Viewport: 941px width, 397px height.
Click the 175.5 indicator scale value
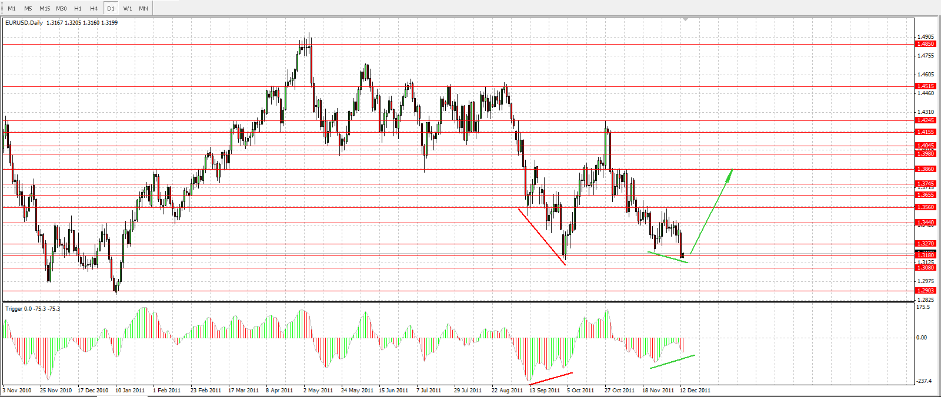click(923, 307)
